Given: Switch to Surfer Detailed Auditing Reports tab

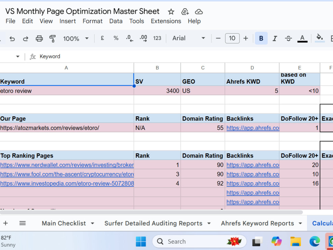Looking at the screenshot, I should [x=153, y=223].
